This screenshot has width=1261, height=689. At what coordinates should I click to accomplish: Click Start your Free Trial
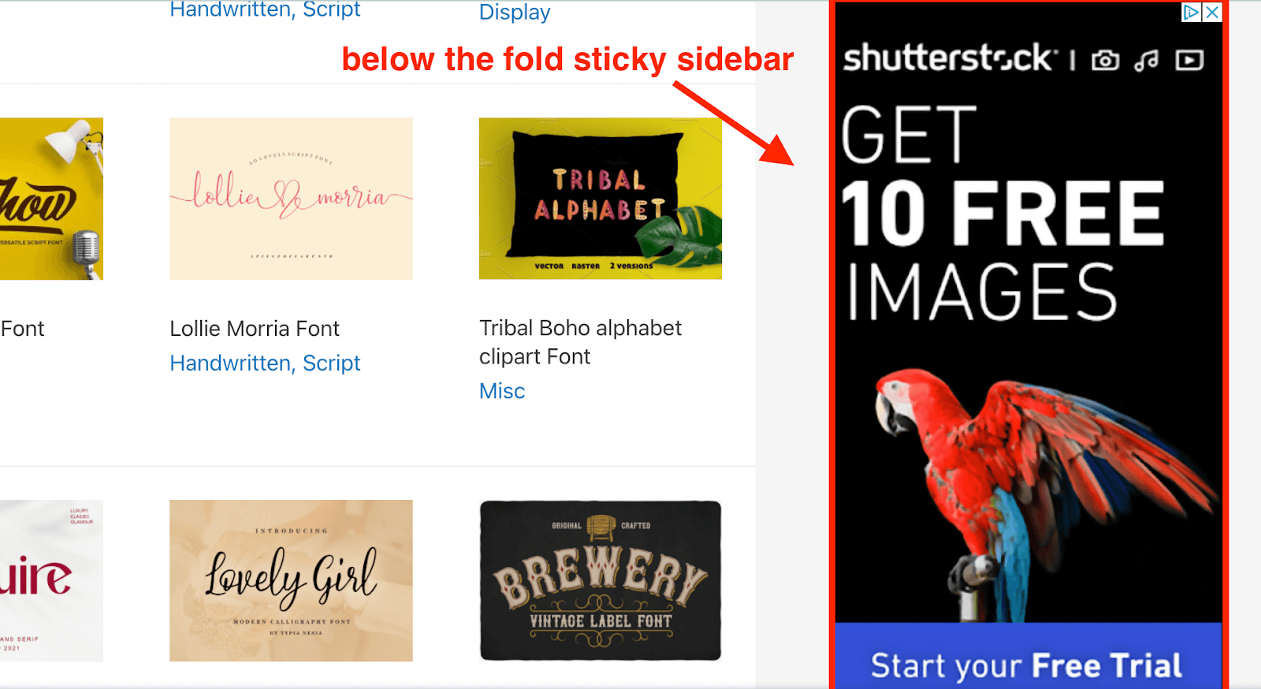(1025, 665)
